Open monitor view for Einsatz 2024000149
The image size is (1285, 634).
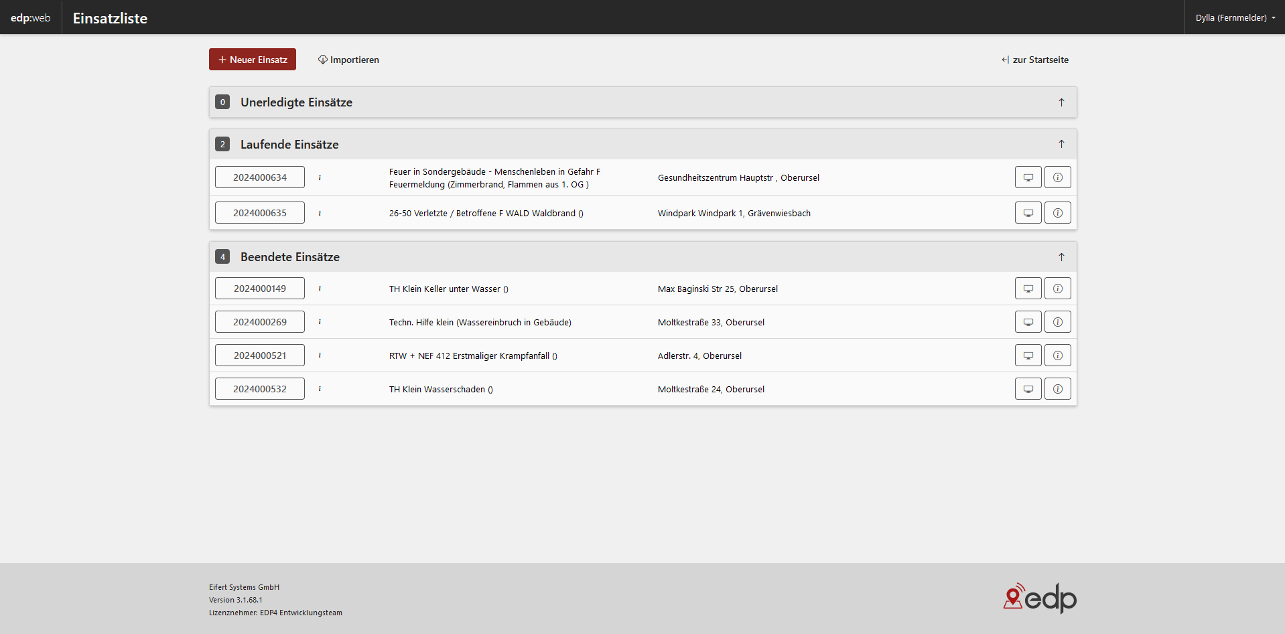(x=1028, y=289)
